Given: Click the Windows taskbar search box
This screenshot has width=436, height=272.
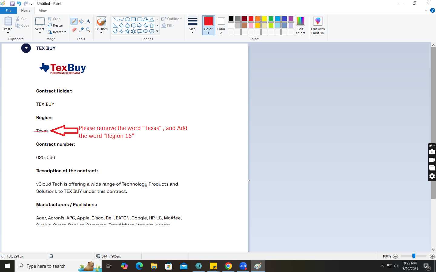Looking at the screenshot, I should (58, 266).
